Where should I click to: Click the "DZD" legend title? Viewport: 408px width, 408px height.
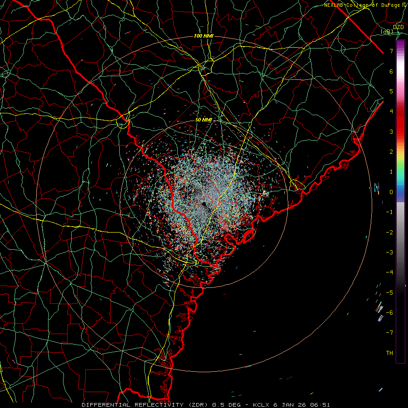point(398,27)
